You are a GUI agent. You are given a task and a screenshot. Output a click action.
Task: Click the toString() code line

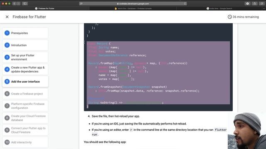126,103
